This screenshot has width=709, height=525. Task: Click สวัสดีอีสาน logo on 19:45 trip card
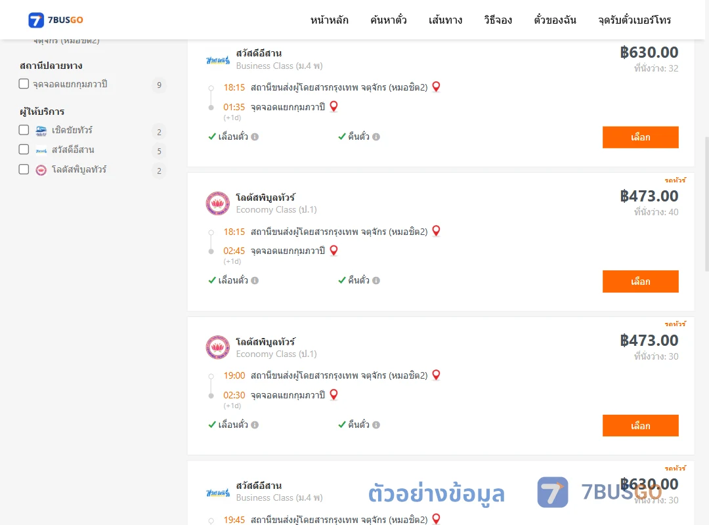(218, 492)
